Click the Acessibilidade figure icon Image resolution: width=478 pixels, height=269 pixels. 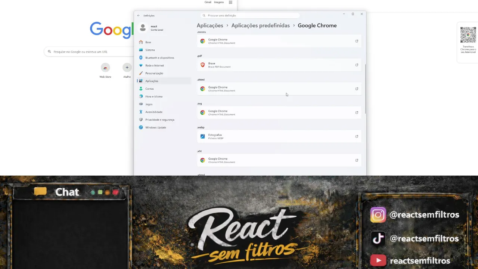(x=141, y=112)
